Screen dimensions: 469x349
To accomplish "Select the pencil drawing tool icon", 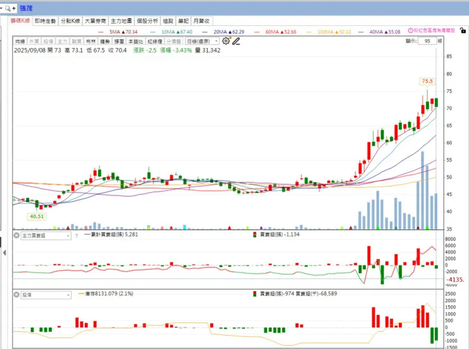I will 236,41.
